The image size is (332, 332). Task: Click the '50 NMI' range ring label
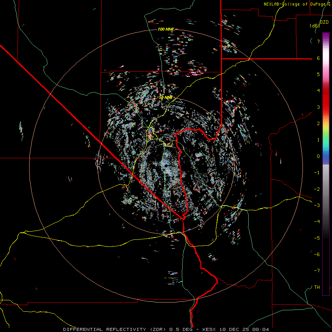point(166,98)
